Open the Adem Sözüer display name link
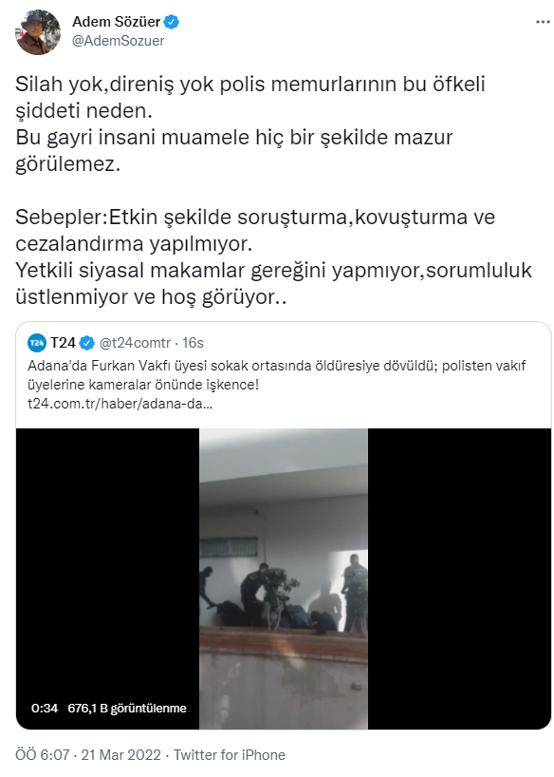 click(116, 22)
